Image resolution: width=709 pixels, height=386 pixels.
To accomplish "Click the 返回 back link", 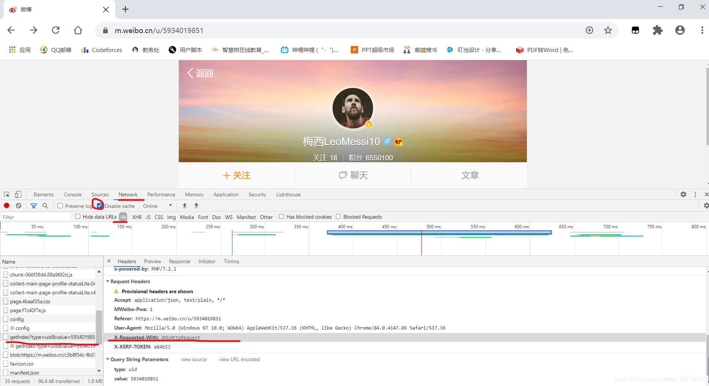I will click(200, 73).
